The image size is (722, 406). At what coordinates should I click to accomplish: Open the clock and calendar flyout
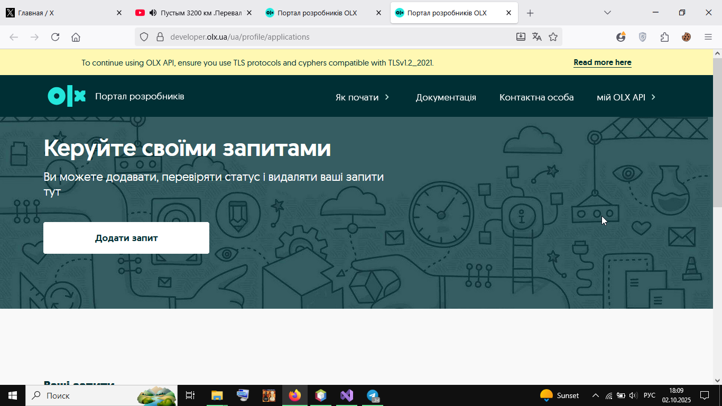pyautogui.click(x=677, y=395)
